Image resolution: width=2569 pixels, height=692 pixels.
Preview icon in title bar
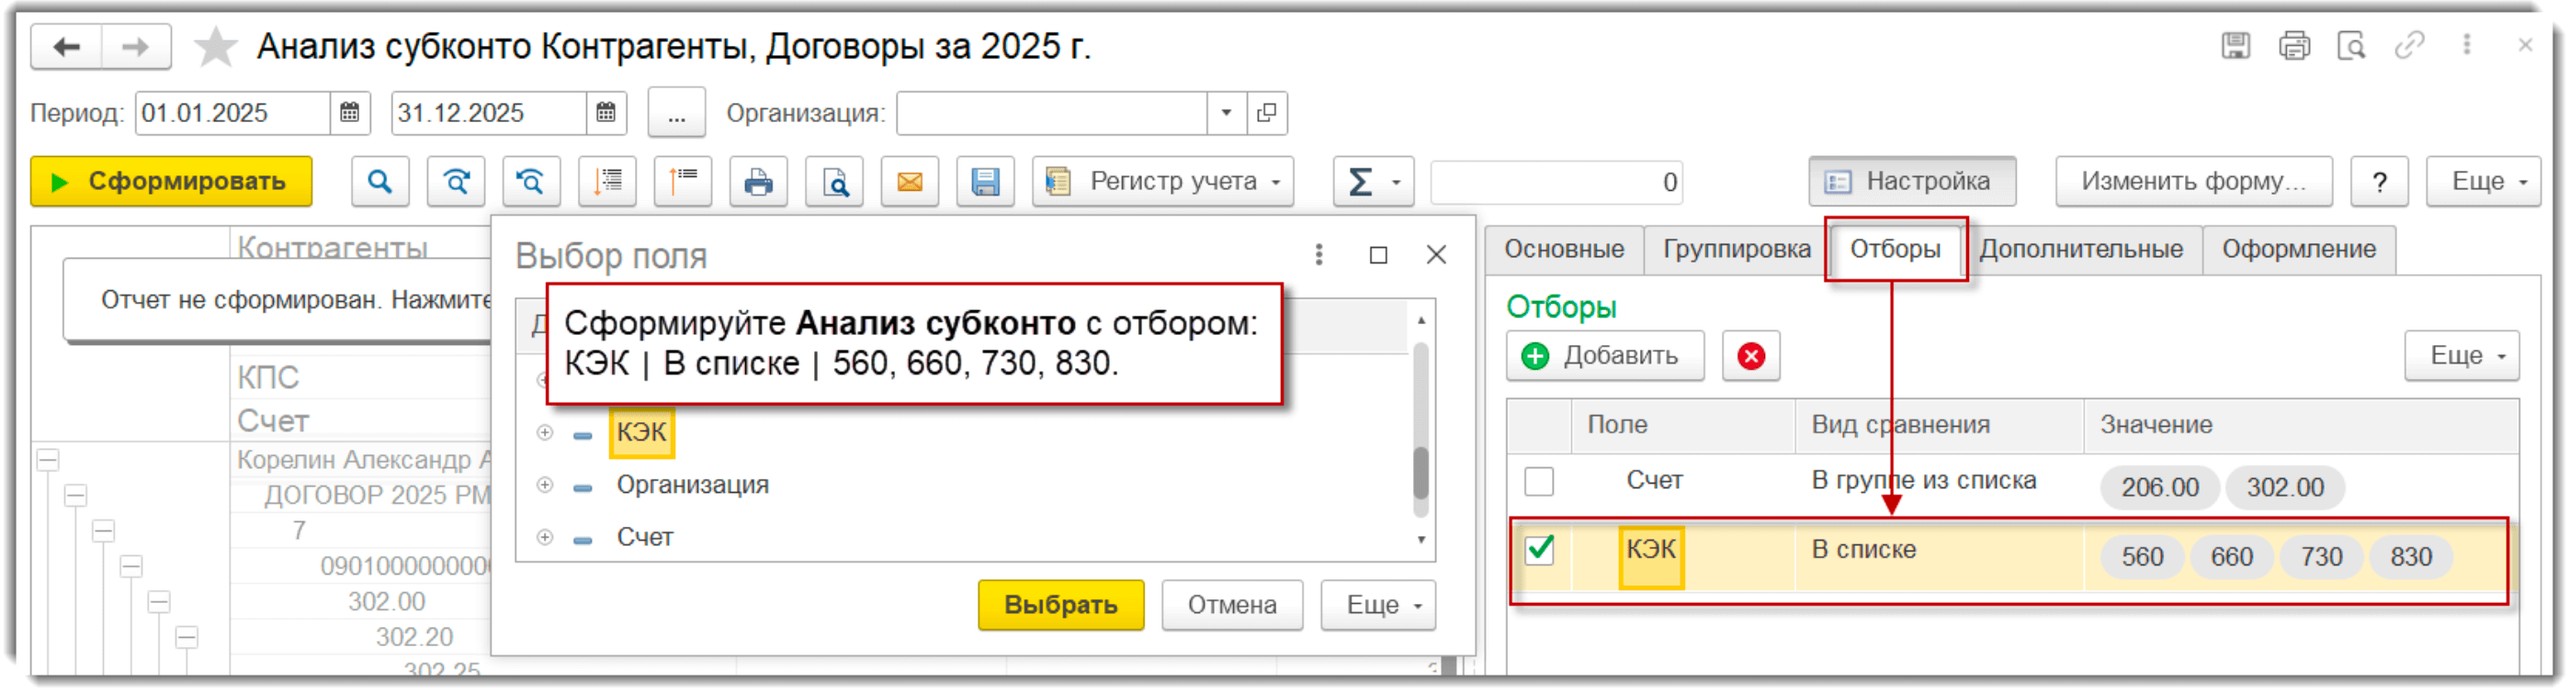pos(2350,46)
